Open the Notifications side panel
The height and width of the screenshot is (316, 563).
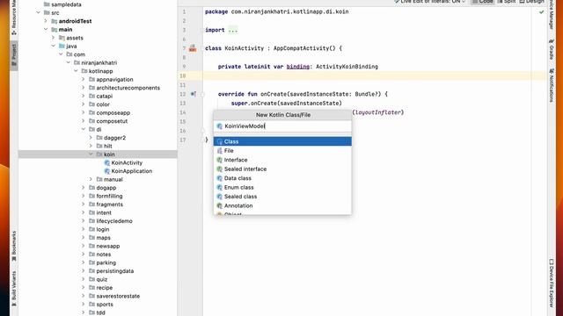(x=552, y=86)
